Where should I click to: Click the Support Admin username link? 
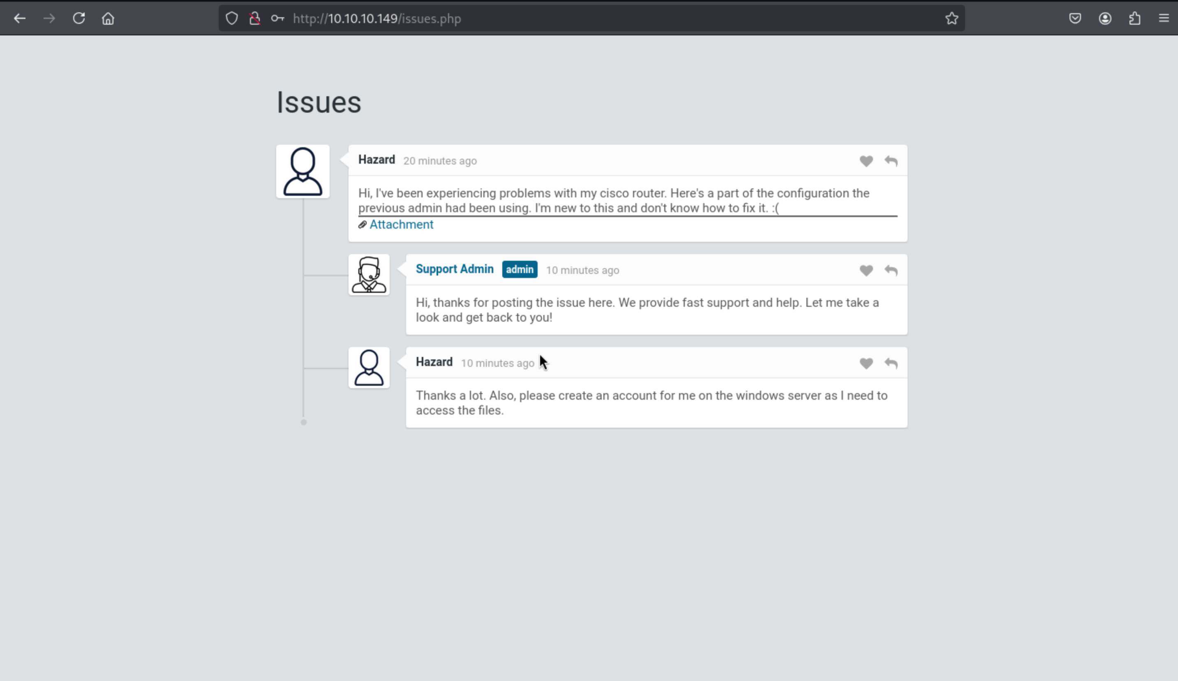[x=454, y=269]
